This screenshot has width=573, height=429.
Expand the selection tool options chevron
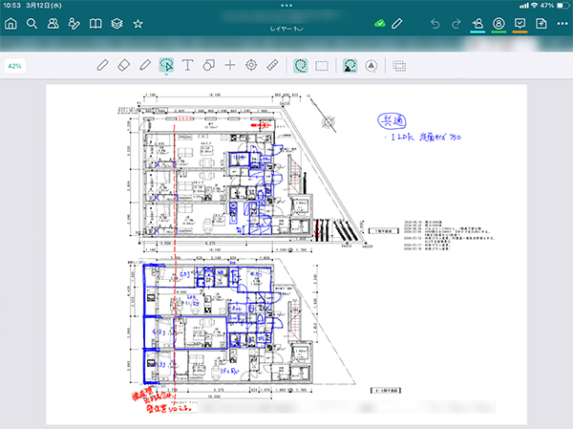coord(166,75)
